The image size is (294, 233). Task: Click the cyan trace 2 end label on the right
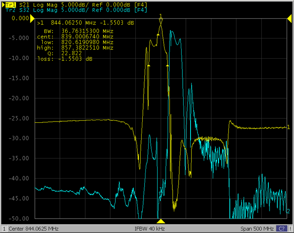[288, 211]
